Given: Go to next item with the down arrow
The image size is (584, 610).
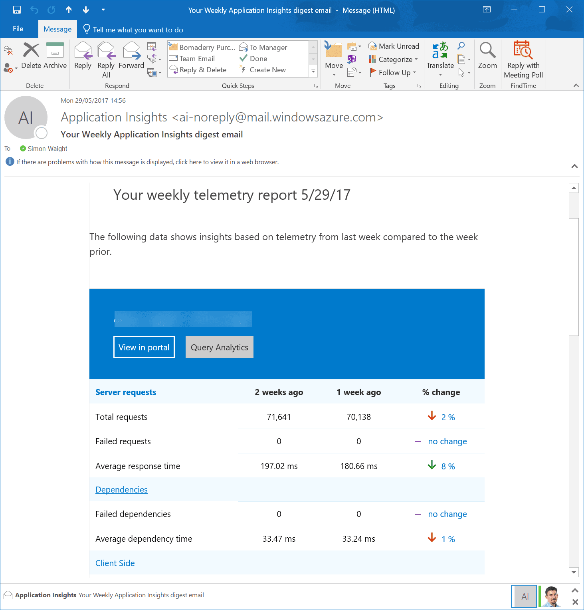Looking at the screenshot, I should (86, 10).
